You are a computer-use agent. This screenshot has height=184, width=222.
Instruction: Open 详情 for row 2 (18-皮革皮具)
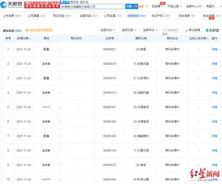point(214,64)
